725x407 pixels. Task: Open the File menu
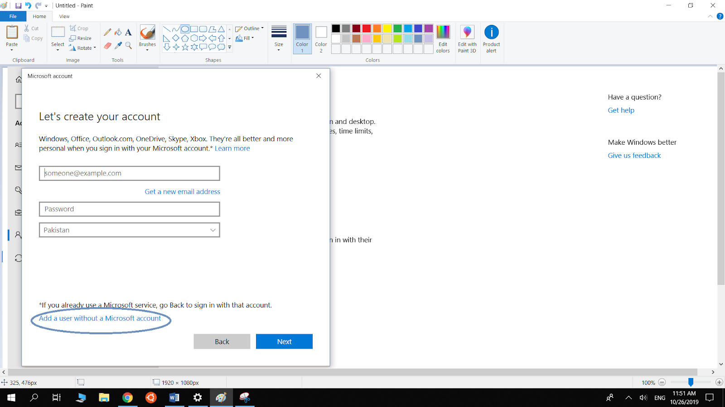tap(13, 16)
